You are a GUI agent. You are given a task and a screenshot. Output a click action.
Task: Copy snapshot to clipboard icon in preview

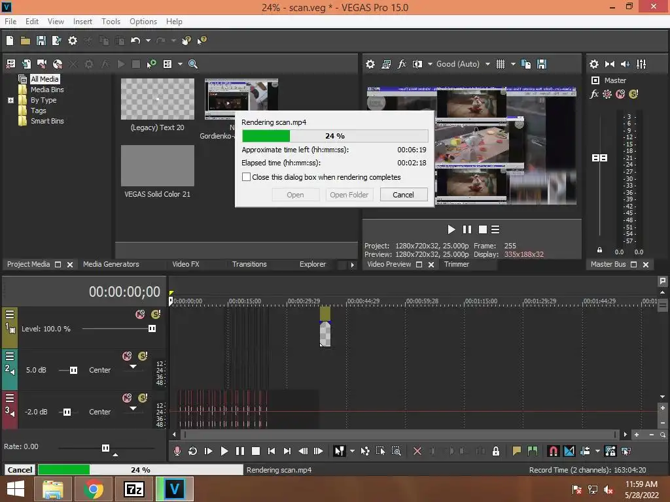[x=526, y=64]
